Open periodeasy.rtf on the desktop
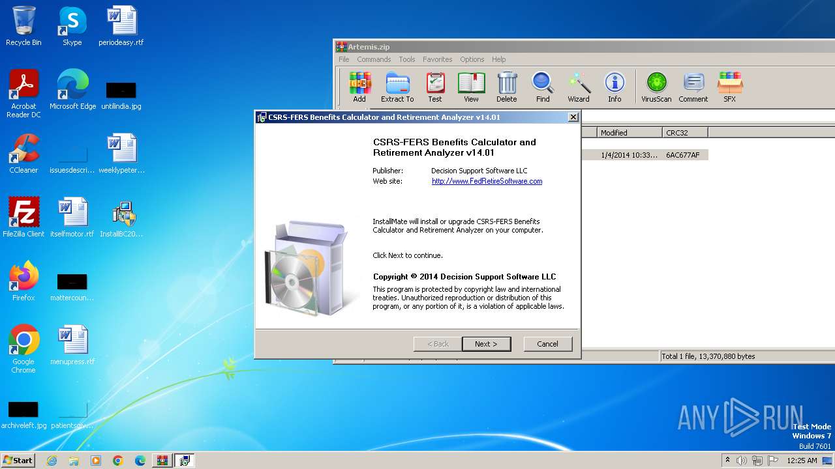 tap(121, 26)
